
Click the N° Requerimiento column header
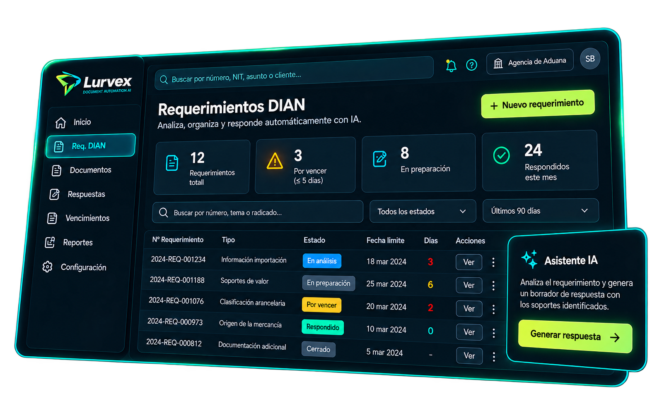coord(178,240)
